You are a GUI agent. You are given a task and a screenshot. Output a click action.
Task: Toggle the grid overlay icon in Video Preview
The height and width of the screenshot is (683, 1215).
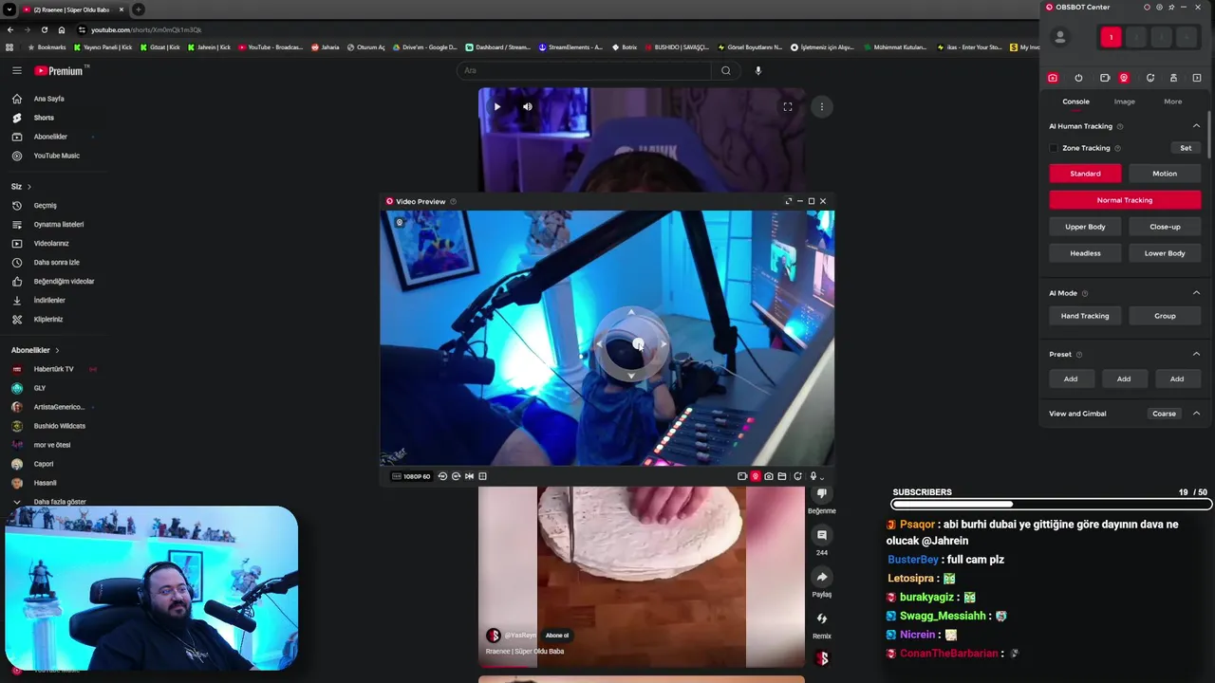click(482, 476)
